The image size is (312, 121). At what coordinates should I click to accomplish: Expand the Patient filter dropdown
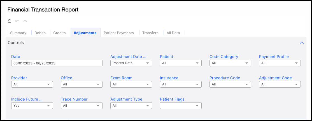pyautogui.click(x=181, y=63)
